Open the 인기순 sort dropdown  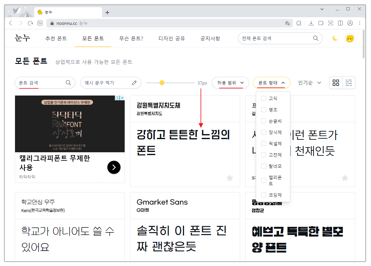309,83
